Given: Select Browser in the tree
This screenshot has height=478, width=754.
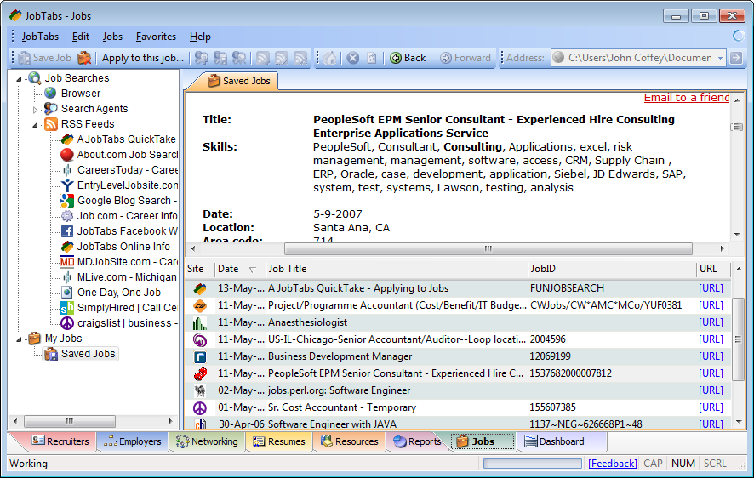Looking at the screenshot, I should click(80, 94).
